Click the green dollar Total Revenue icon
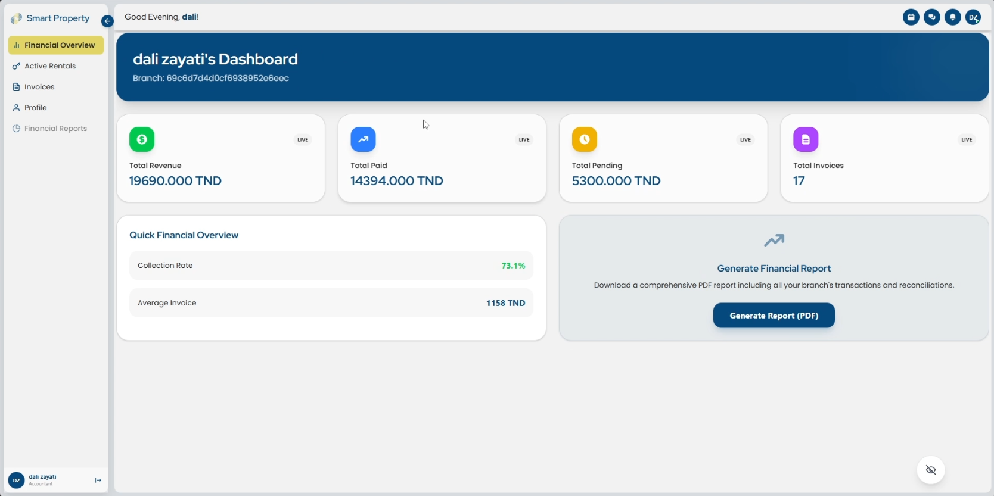This screenshot has height=496, width=994. 142,139
